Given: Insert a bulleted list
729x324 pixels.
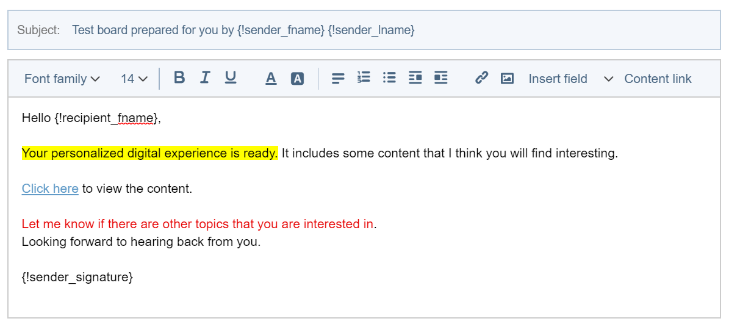Looking at the screenshot, I should point(389,78).
